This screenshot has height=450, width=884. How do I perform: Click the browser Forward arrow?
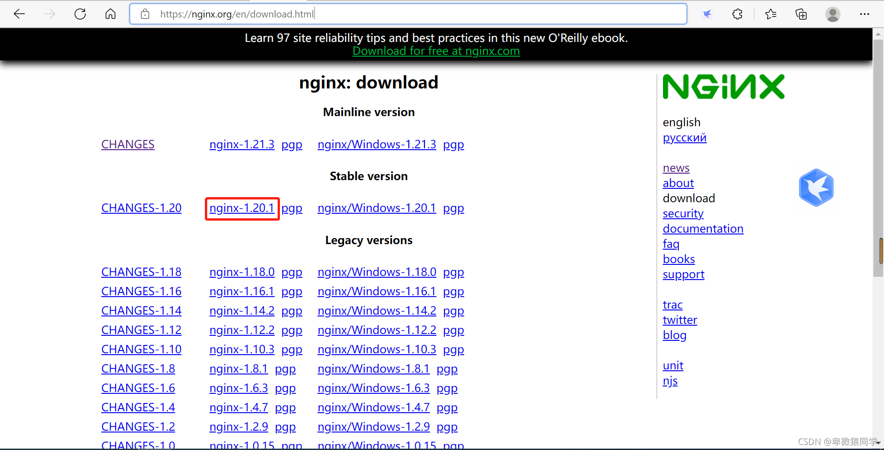[x=50, y=14]
